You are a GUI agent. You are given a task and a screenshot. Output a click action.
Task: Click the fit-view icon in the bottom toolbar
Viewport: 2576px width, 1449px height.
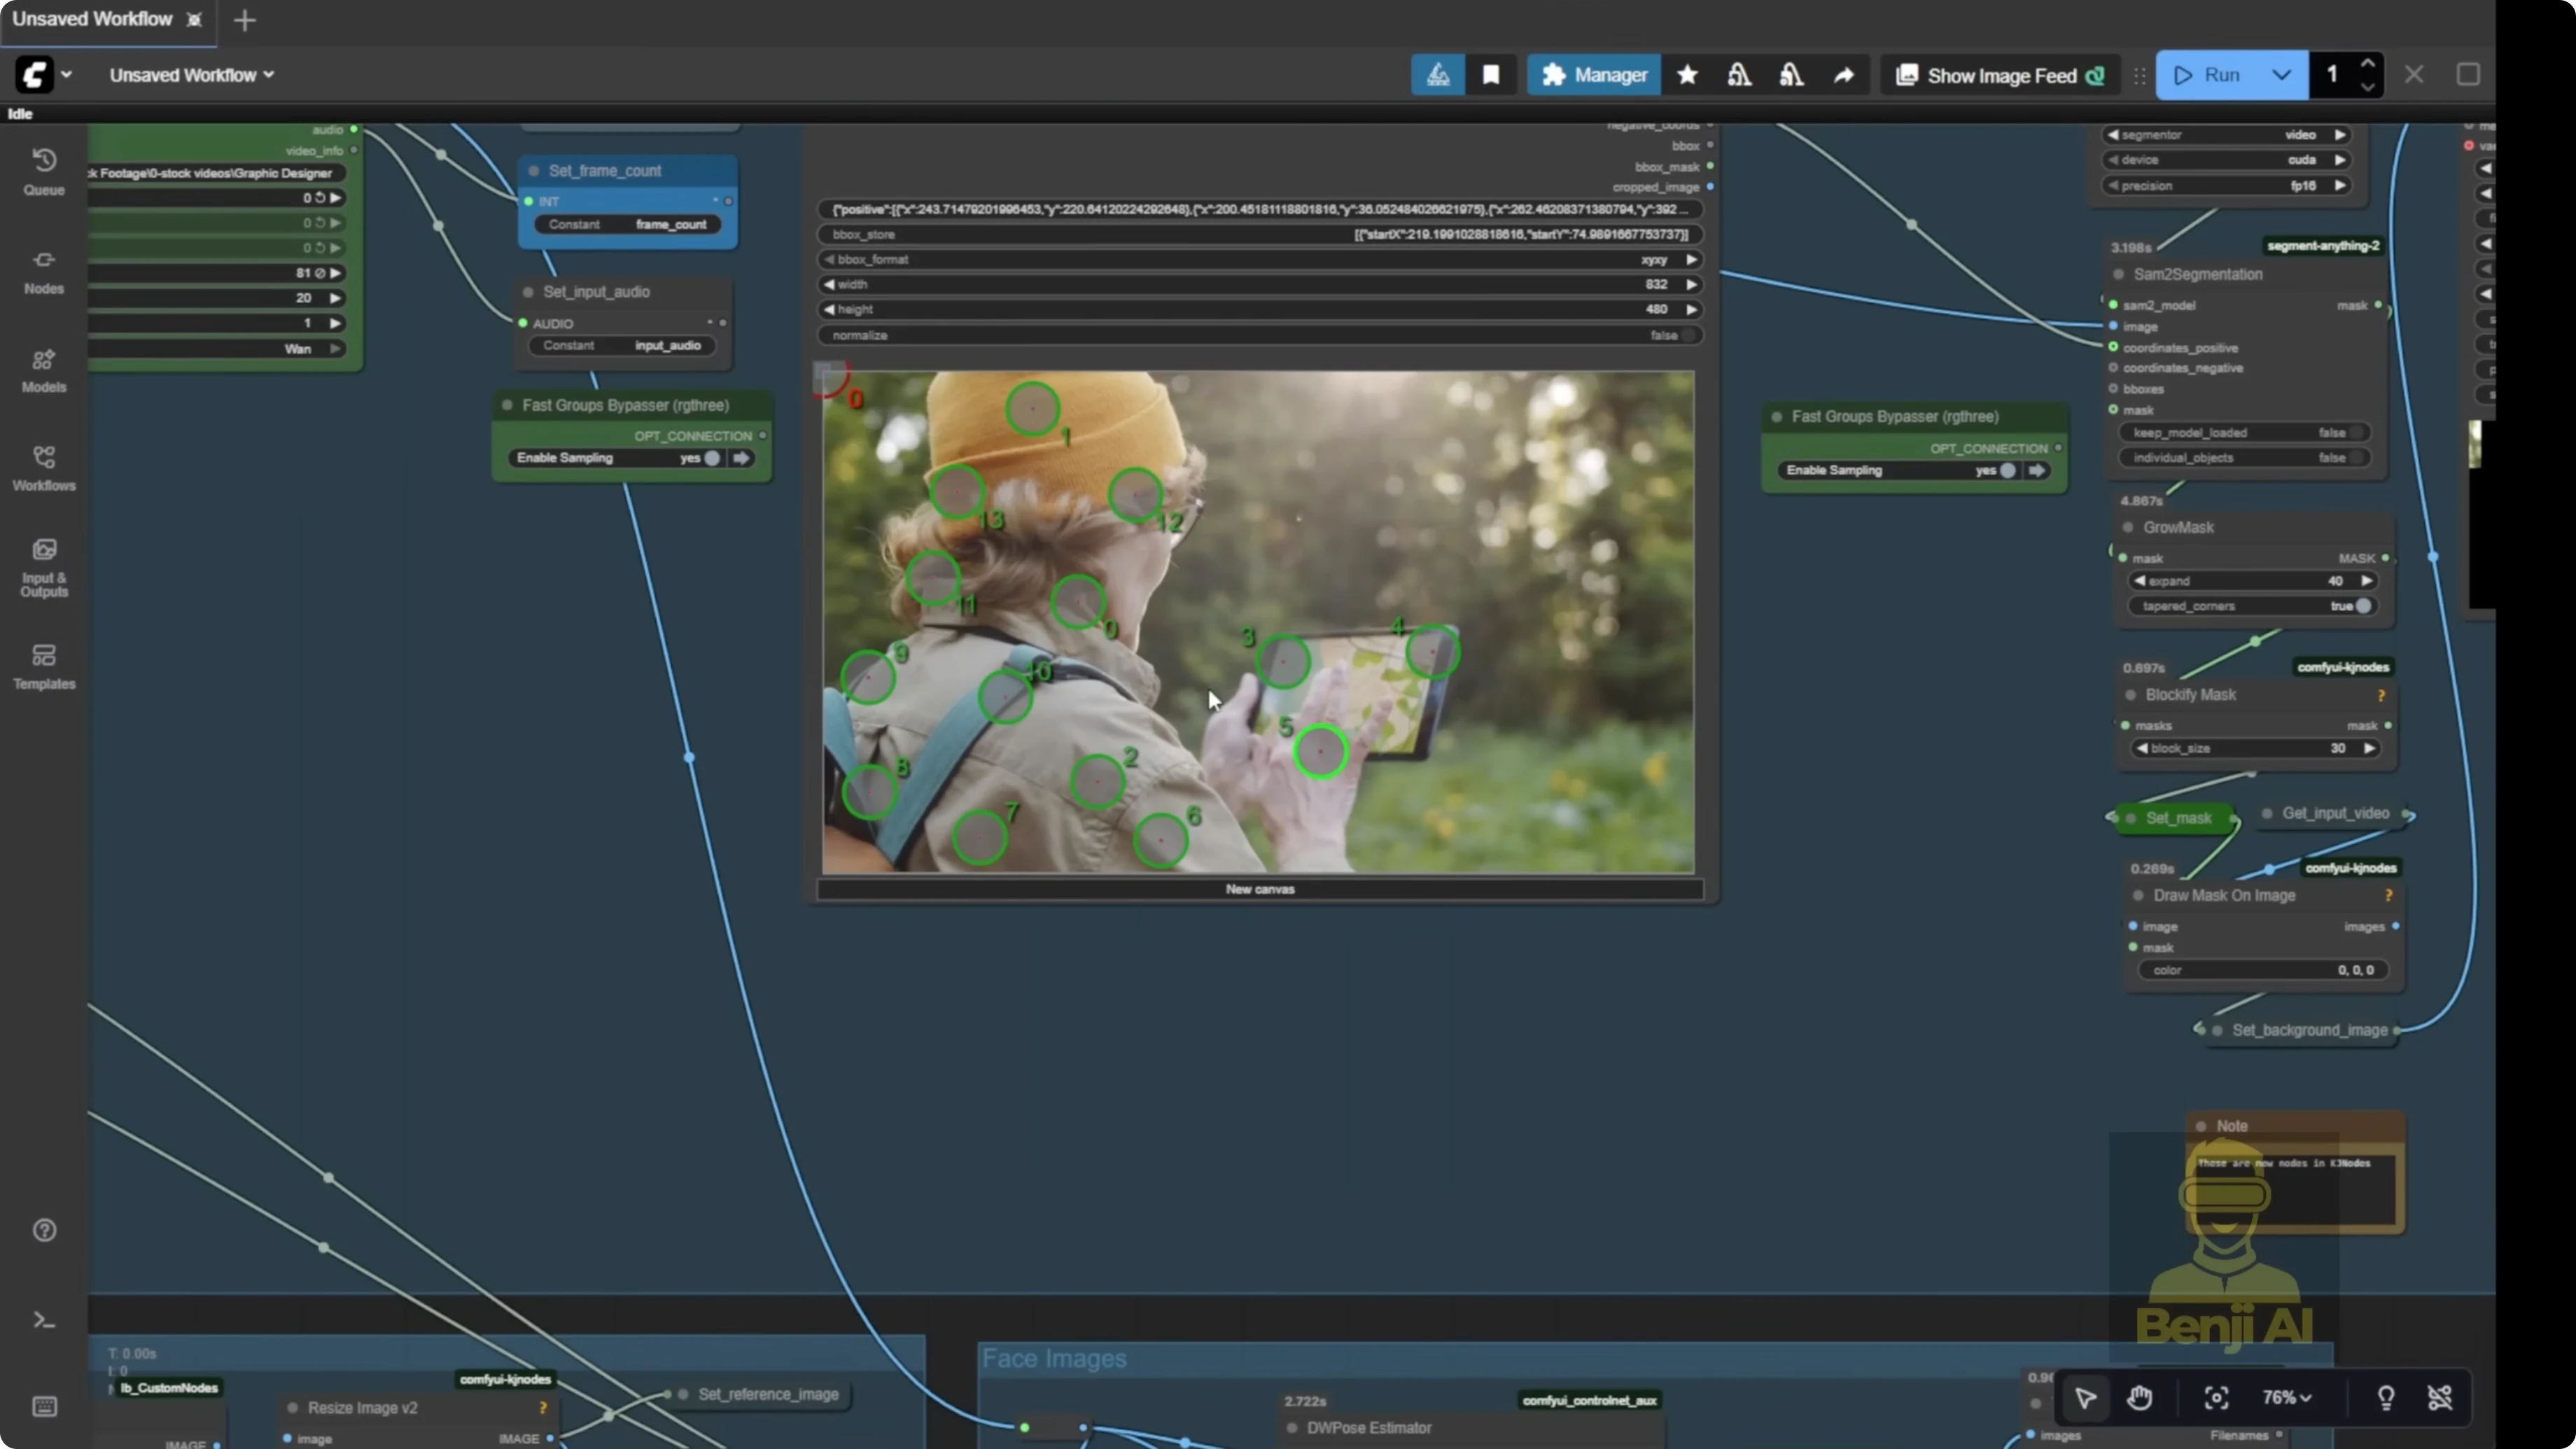point(2216,1398)
